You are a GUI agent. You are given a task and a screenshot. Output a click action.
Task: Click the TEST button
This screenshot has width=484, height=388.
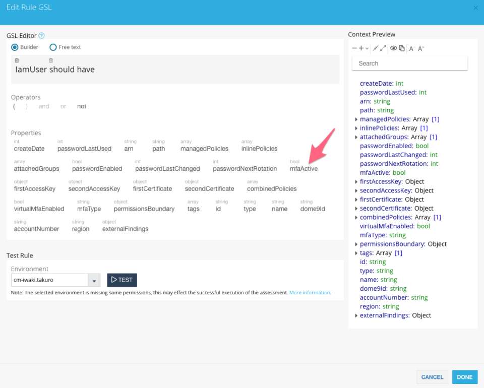[122, 280]
